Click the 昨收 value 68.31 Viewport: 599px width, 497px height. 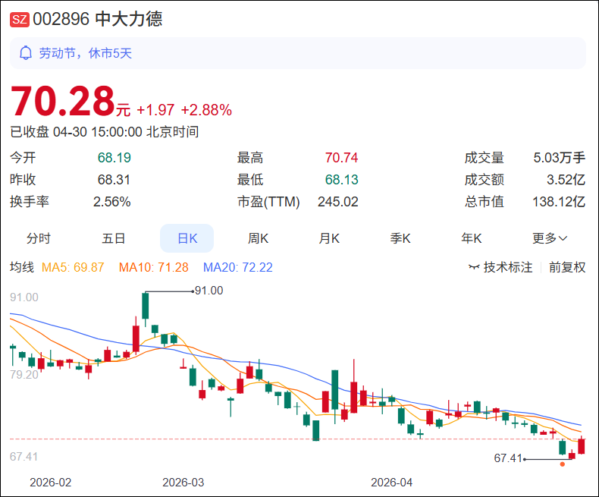(114, 180)
